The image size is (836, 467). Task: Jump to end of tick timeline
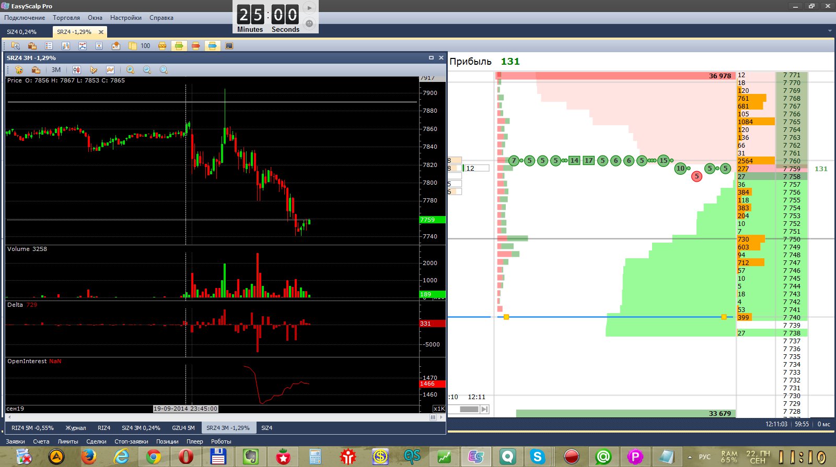(484, 409)
